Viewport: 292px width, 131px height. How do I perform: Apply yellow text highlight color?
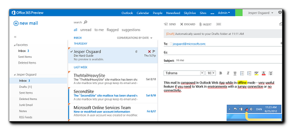(x=256, y=73)
